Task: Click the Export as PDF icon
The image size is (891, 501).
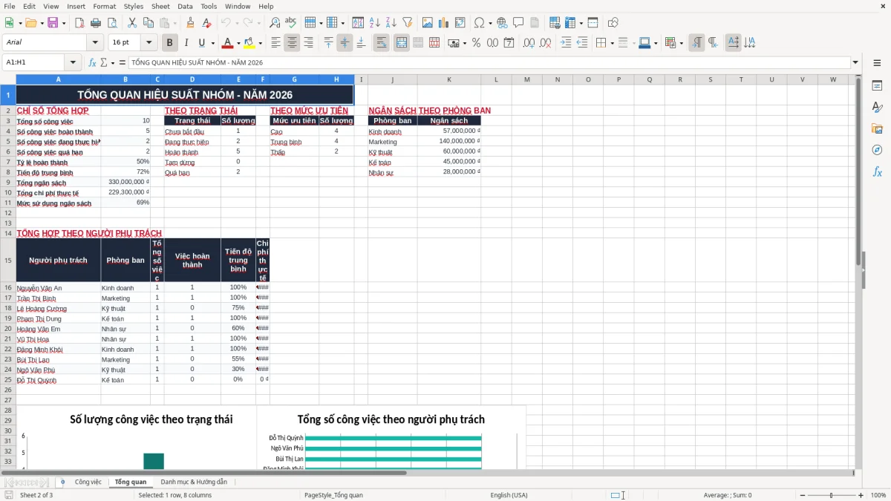Action: [x=80, y=23]
